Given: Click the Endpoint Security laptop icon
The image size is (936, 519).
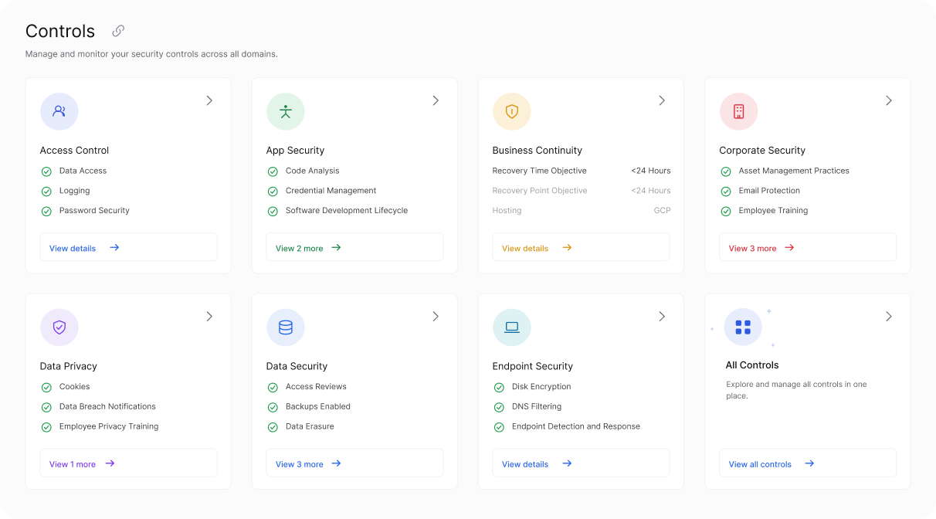Looking at the screenshot, I should point(512,327).
